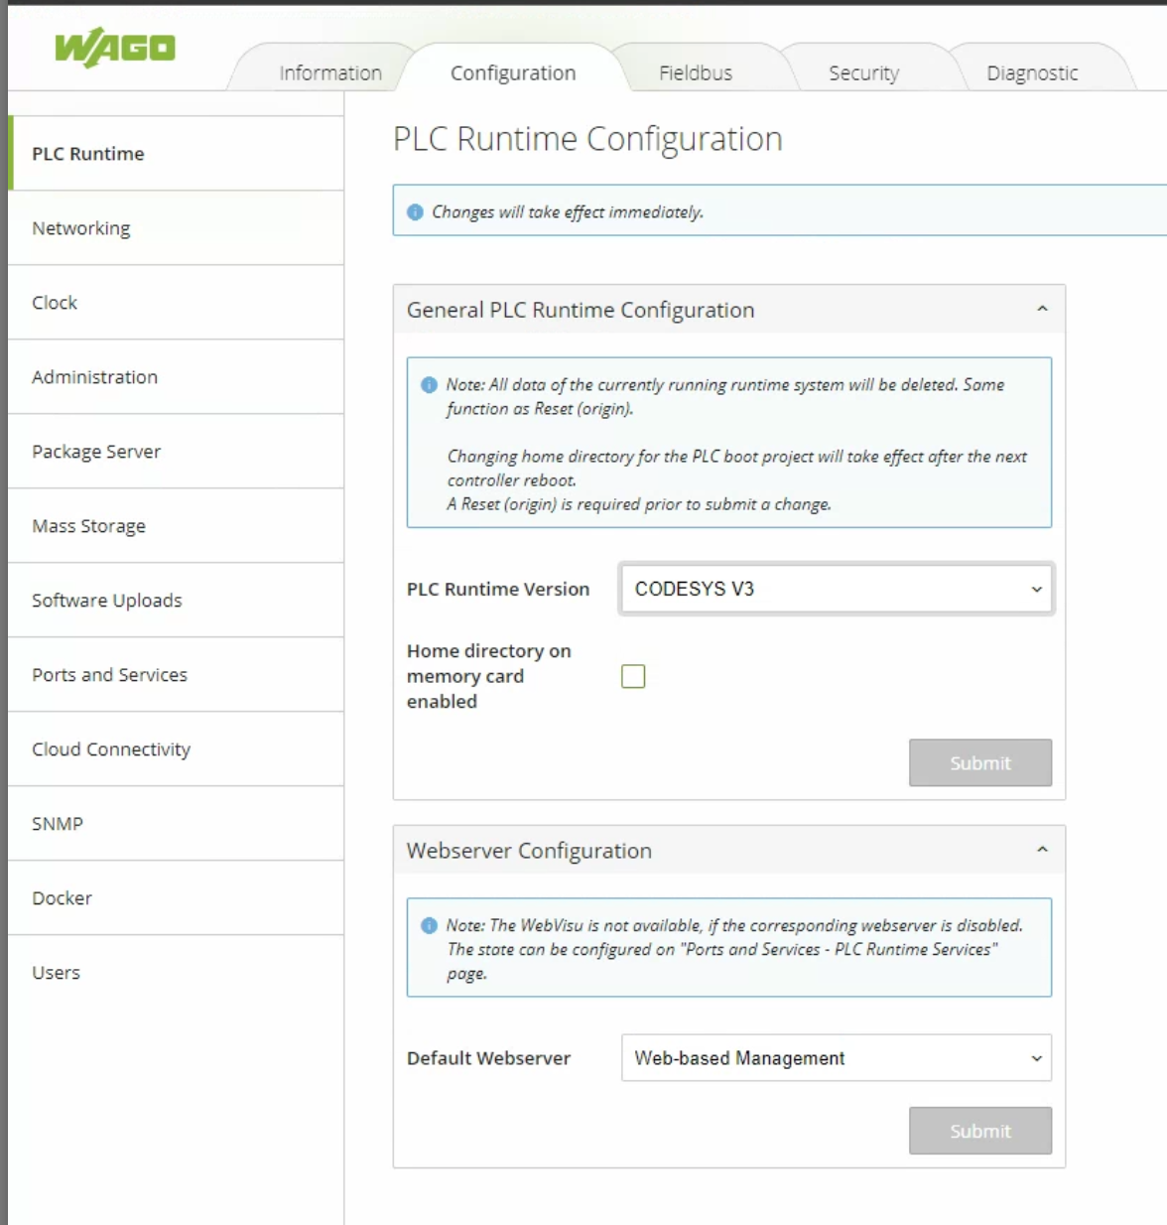Open the Cloud Connectivity settings

[x=111, y=749]
